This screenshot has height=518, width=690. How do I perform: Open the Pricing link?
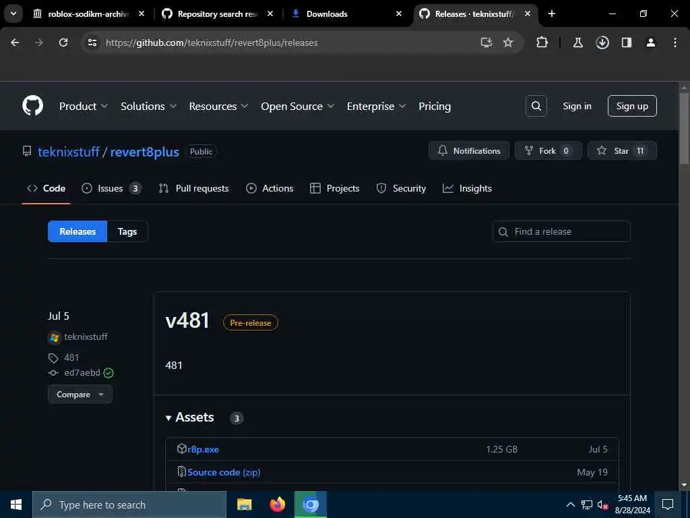[x=435, y=106]
